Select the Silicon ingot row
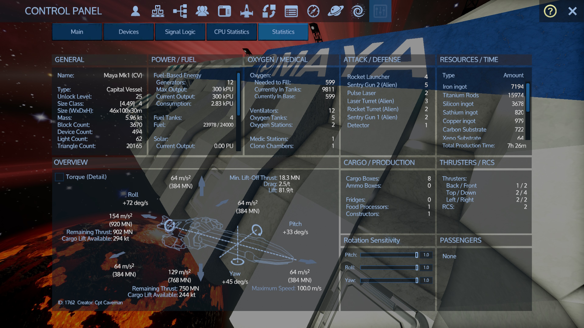584x328 pixels. tap(483, 104)
